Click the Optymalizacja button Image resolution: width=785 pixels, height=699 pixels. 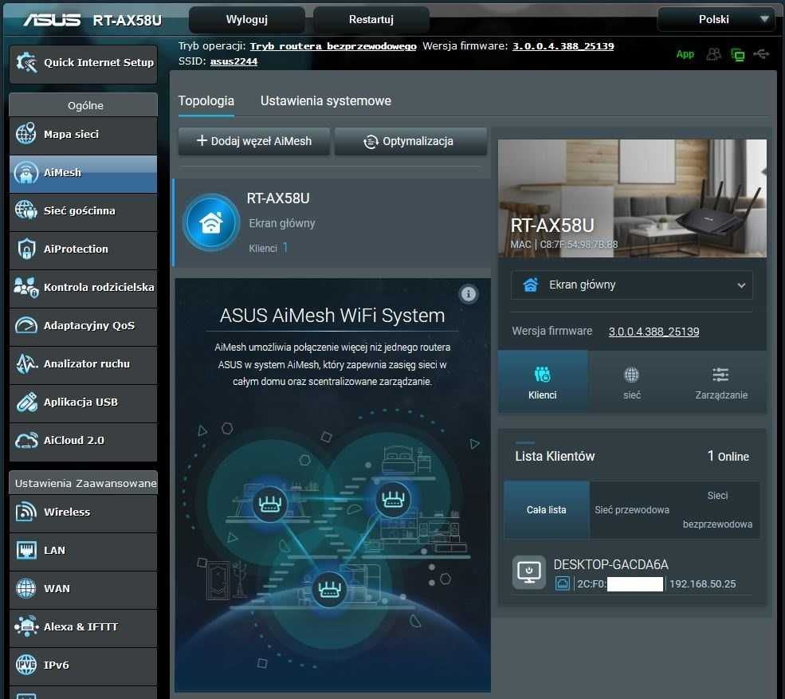410,141
